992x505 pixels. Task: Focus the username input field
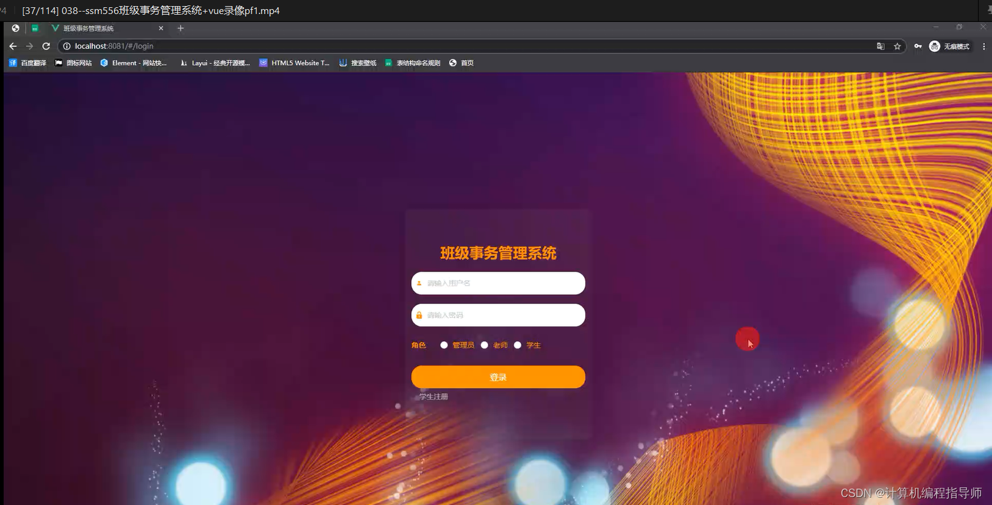click(498, 283)
